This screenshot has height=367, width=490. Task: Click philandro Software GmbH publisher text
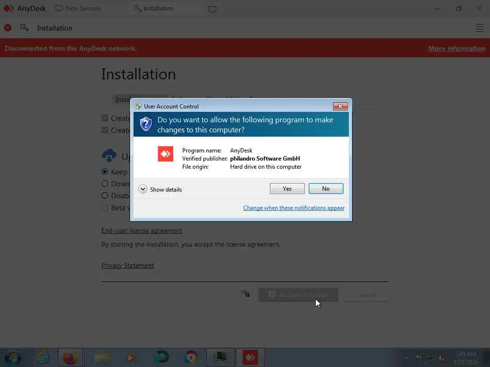pos(265,159)
